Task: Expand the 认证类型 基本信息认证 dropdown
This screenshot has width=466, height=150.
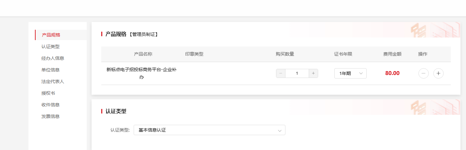Action: pyautogui.click(x=209, y=130)
